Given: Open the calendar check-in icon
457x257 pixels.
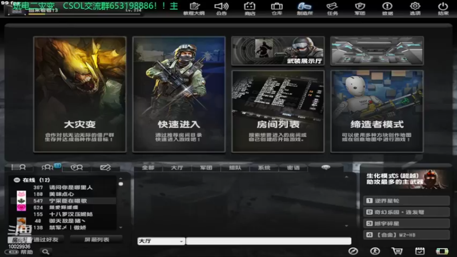Looking at the screenshot, I should tap(420, 251).
